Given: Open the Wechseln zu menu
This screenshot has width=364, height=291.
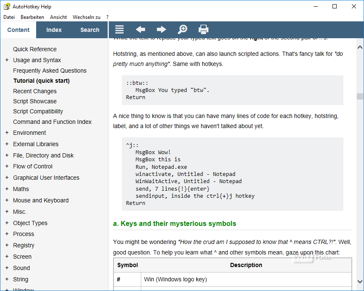Looking at the screenshot, I should click(x=86, y=17).
